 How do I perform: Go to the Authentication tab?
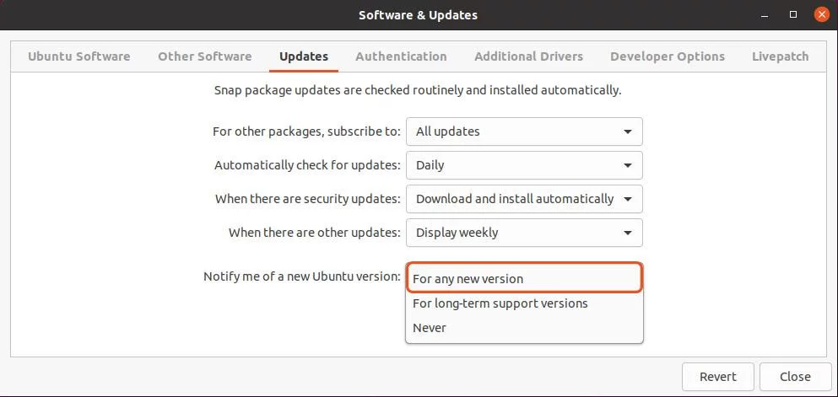click(x=401, y=56)
